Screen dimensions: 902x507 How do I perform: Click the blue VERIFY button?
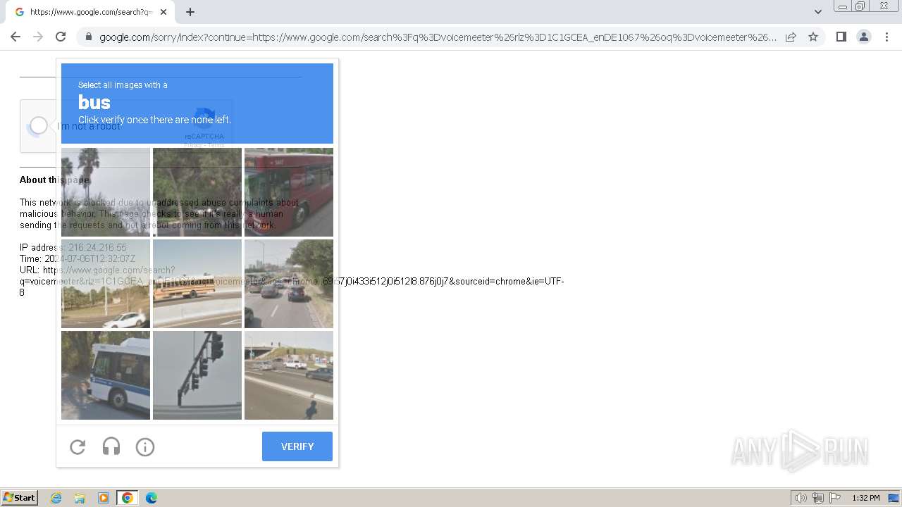(297, 446)
